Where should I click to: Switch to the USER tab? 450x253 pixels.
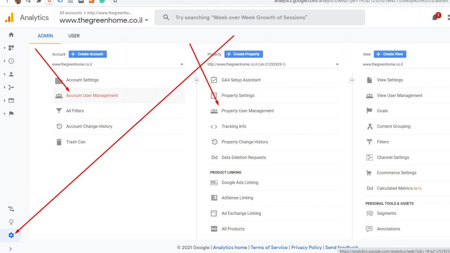(x=74, y=36)
